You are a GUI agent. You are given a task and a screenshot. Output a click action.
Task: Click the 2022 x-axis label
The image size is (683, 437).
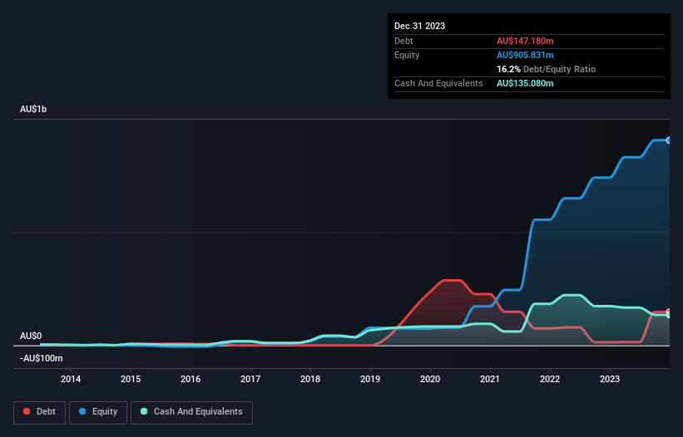(x=550, y=379)
